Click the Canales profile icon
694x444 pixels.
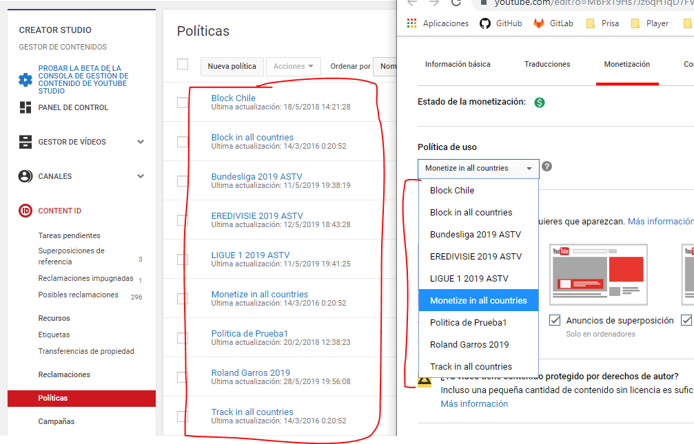[x=25, y=176]
